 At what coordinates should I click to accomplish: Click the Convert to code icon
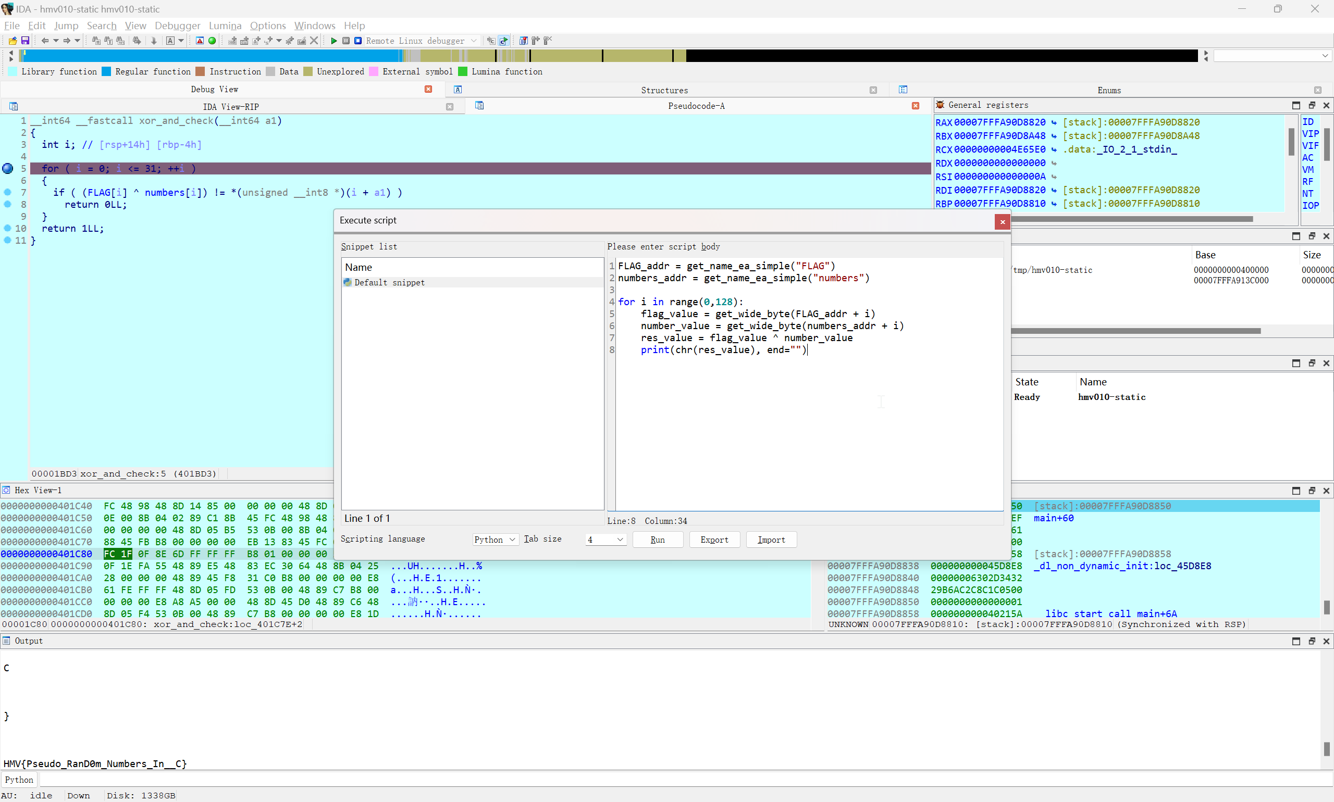coord(232,41)
